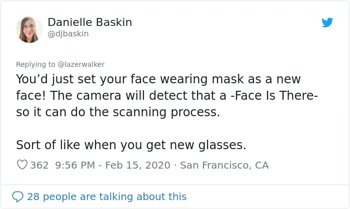Click the 'Sort of like when you get' sentence
350x209 pixels.
pyautogui.click(x=131, y=145)
